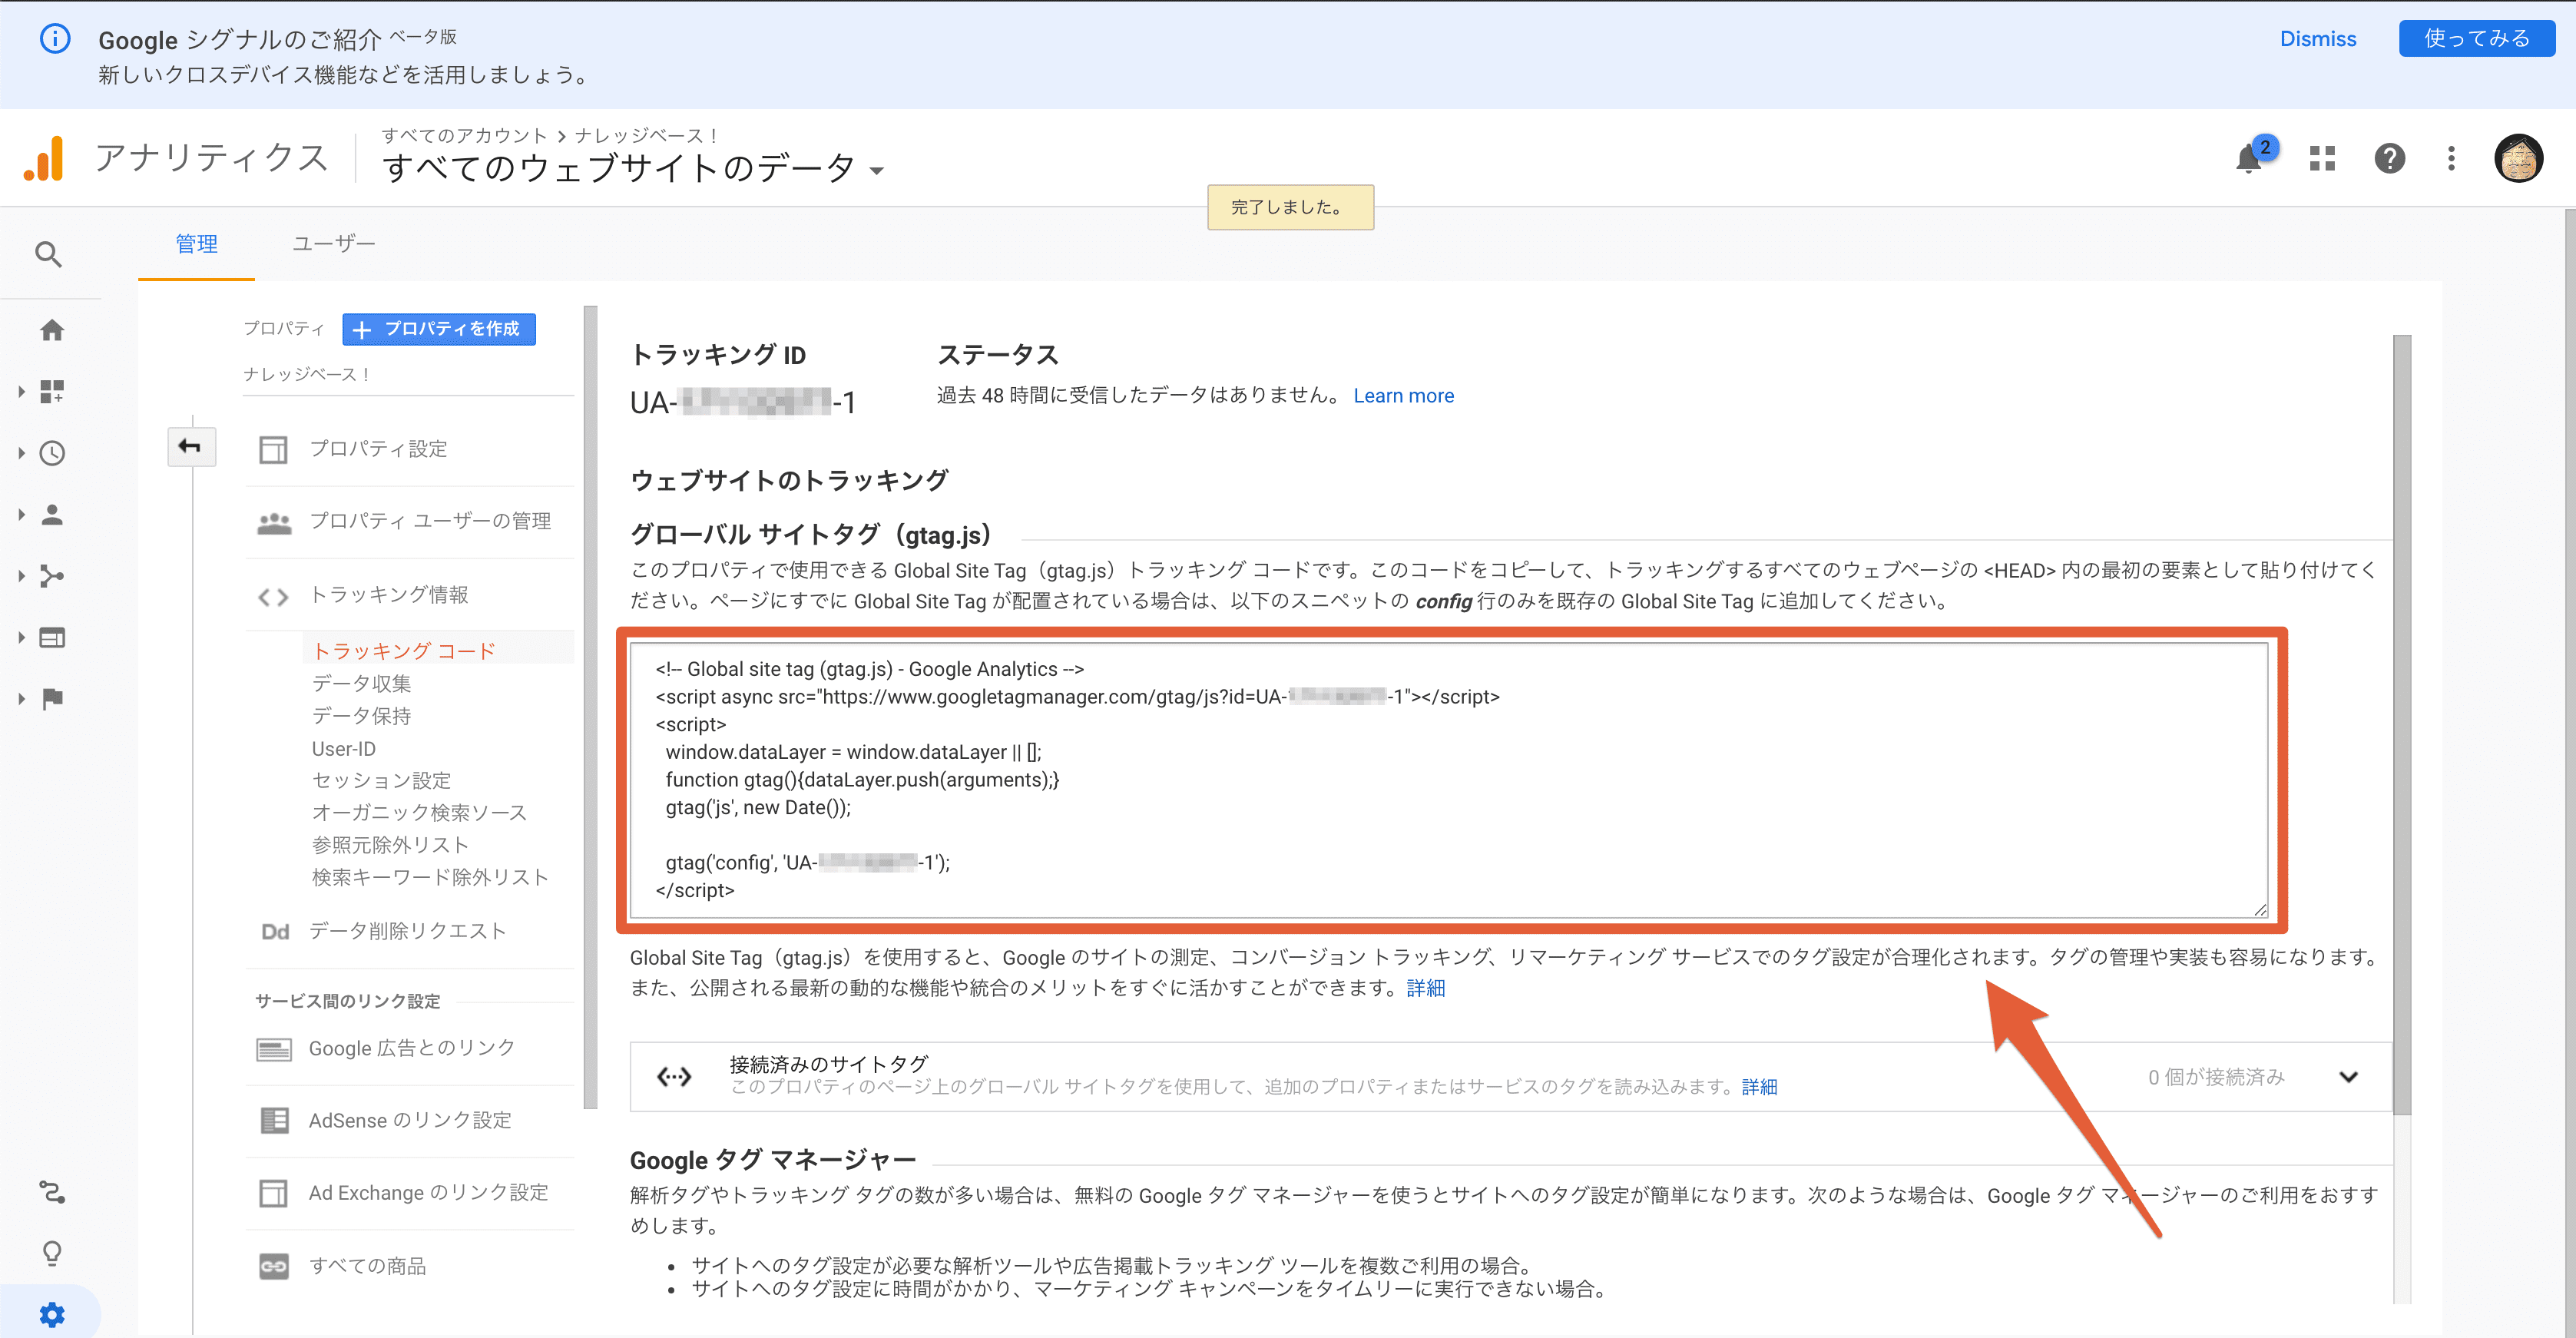
Task: Click the three-dot more options icon
Action: point(2451,159)
